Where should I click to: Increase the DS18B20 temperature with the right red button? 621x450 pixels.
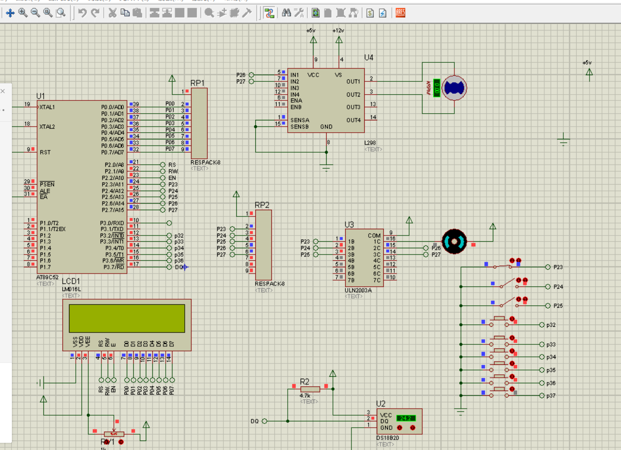(412, 428)
